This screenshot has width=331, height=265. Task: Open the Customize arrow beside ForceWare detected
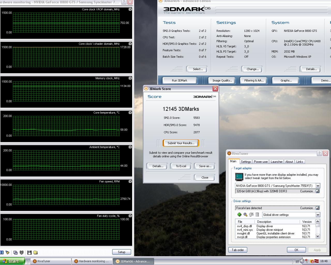click(x=318, y=208)
